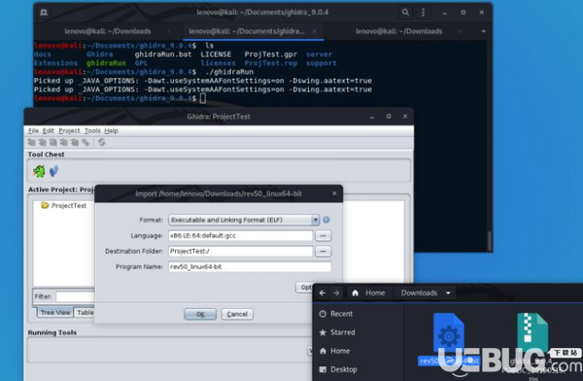Select the Tree View tab
The width and height of the screenshot is (583, 381).
55,313
